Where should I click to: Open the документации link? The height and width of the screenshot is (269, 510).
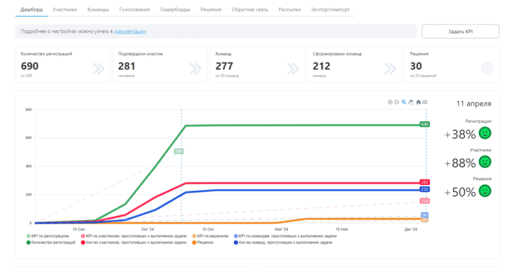click(x=129, y=31)
